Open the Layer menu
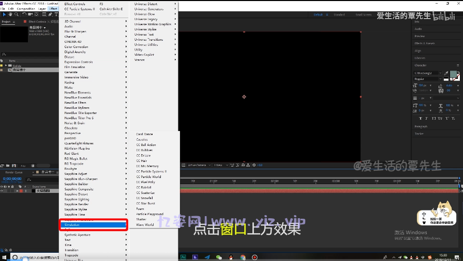Viewport: 463px width, 261px height. (x=42, y=9)
